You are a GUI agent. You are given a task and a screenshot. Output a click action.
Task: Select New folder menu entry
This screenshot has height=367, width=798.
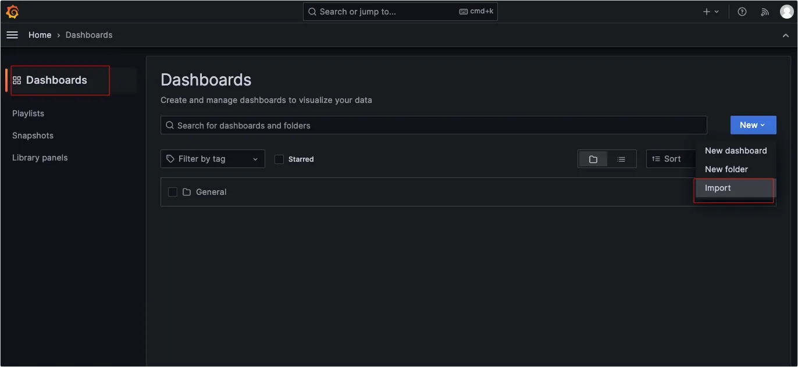[x=726, y=169]
